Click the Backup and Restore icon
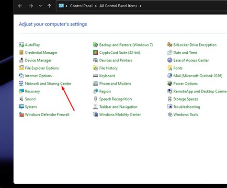Viewport: 227px width, 188px height. pyautogui.click(x=95, y=45)
